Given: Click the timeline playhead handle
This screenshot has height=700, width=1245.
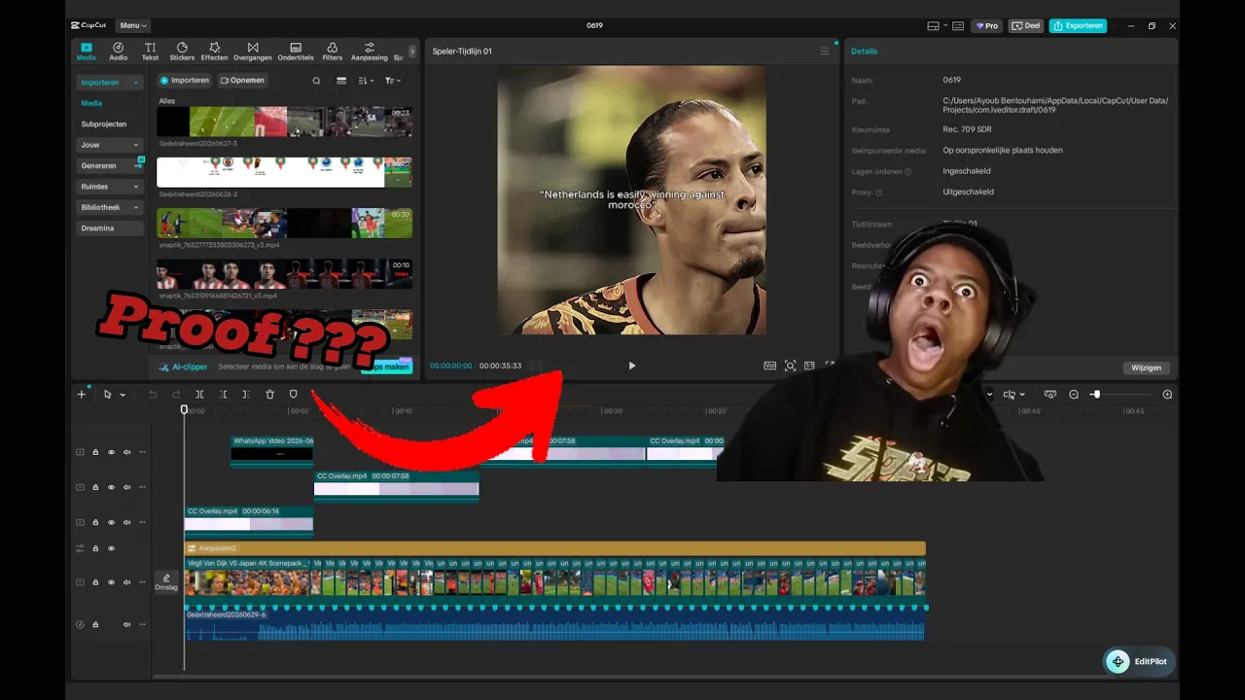Looking at the screenshot, I should pyautogui.click(x=184, y=409).
